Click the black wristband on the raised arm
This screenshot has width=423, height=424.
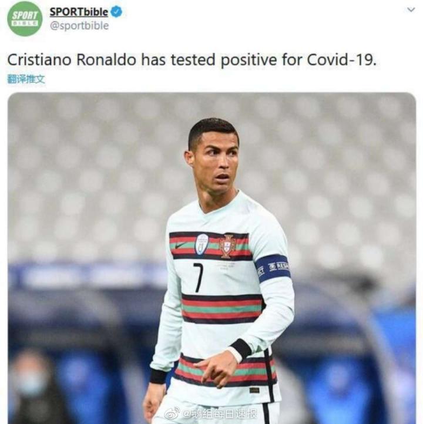[241, 349]
